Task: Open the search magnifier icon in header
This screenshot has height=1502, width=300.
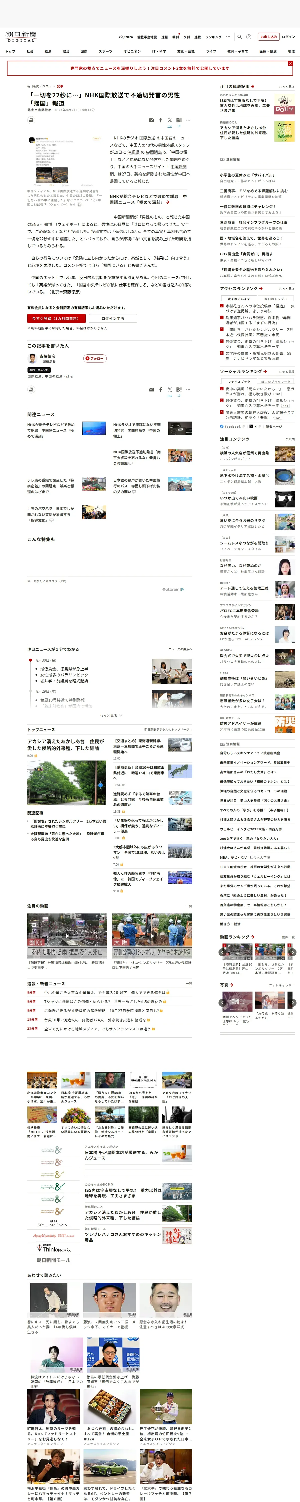Action: (x=239, y=37)
